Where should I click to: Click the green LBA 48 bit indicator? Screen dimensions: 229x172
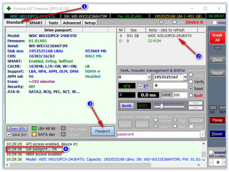(x=34, y=129)
